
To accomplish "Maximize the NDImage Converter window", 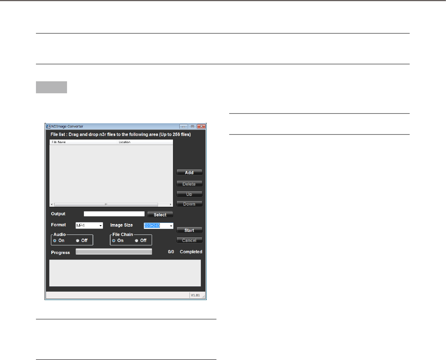I will point(192,126).
